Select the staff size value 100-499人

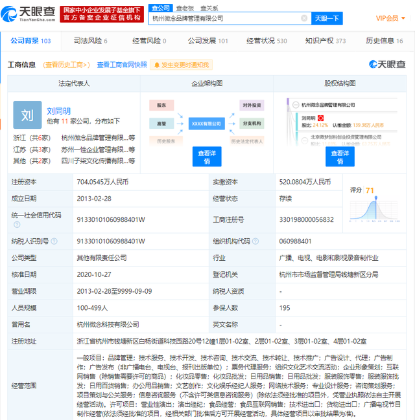tap(92, 308)
